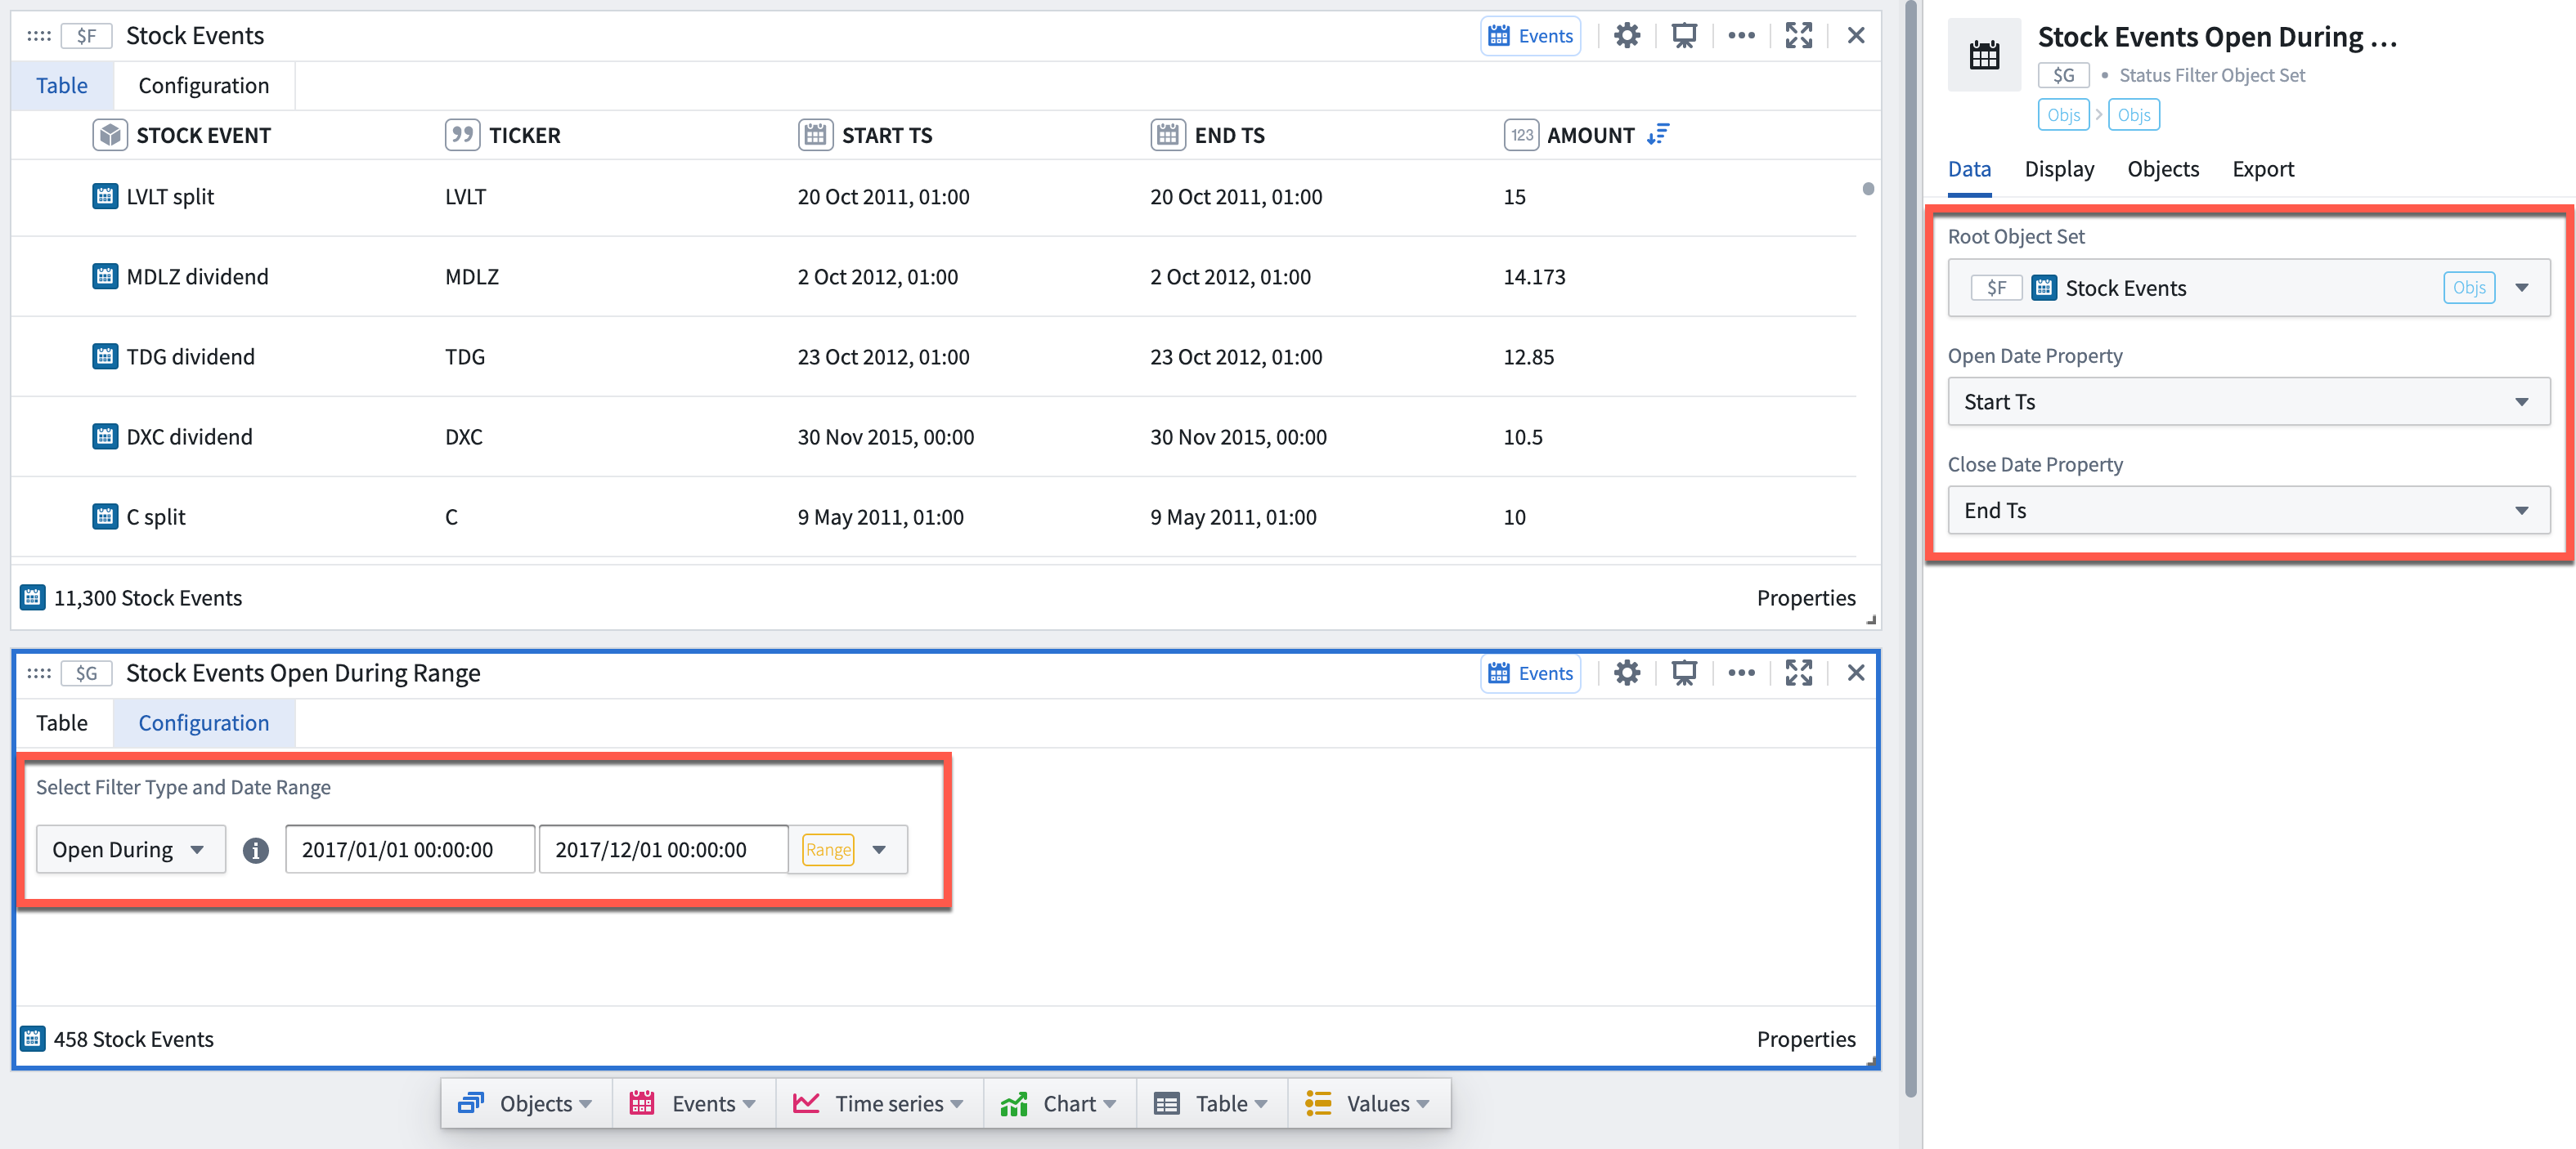
Task: Select the Objects tab in side panel
Action: [2163, 170]
